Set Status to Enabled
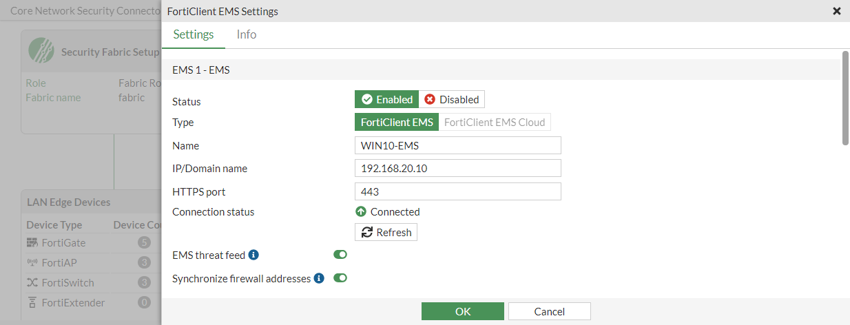Viewport: 850px width, 325px height. click(387, 100)
